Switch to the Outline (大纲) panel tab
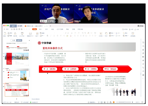Screen dimensions: 148x106 (14, 40)
